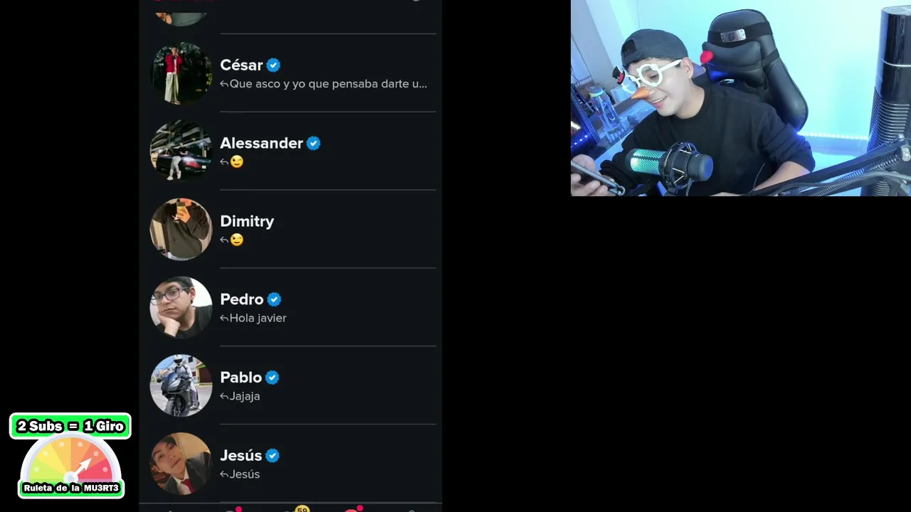The width and height of the screenshot is (911, 512).
Task: Open message preview 'Hola javier'
Action: (x=258, y=318)
